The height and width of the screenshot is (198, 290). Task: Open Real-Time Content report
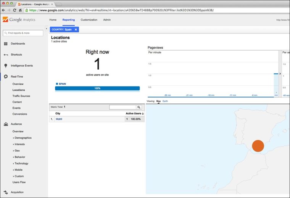tap(17, 102)
